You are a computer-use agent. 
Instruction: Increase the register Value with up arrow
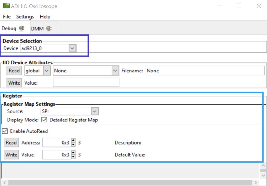pos(73,153)
